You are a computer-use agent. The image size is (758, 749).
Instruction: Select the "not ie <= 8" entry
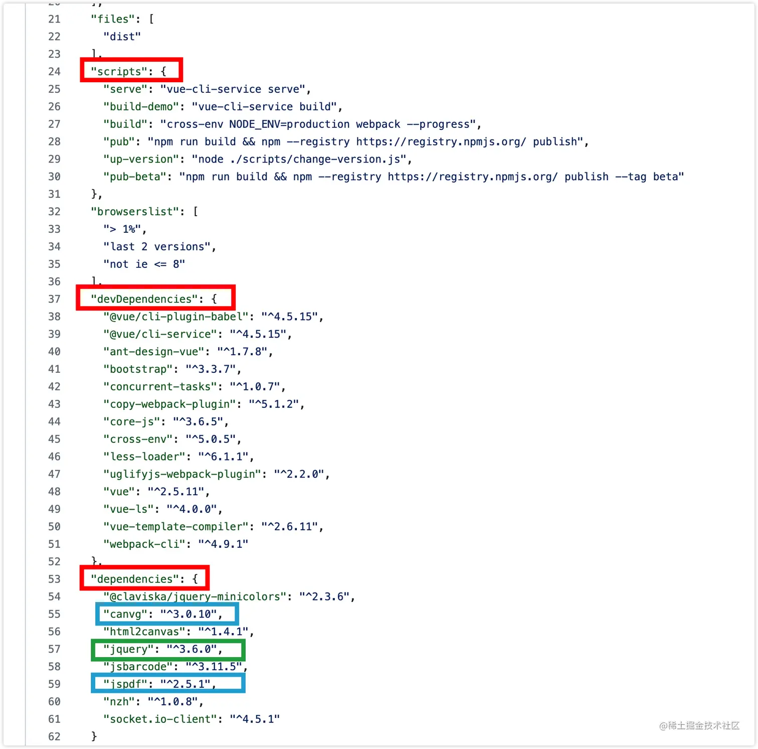[x=144, y=264]
